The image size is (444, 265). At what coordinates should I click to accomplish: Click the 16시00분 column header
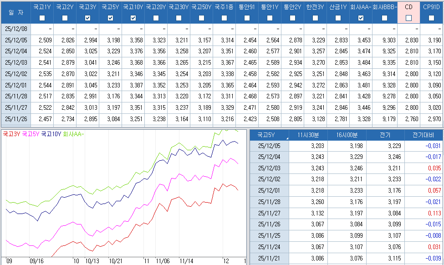(x=347, y=135)
